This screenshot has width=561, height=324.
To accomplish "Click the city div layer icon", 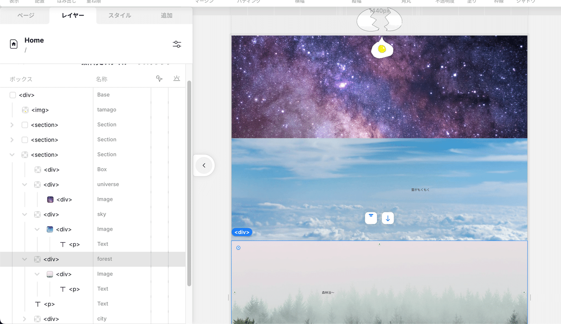I will 37,319.
